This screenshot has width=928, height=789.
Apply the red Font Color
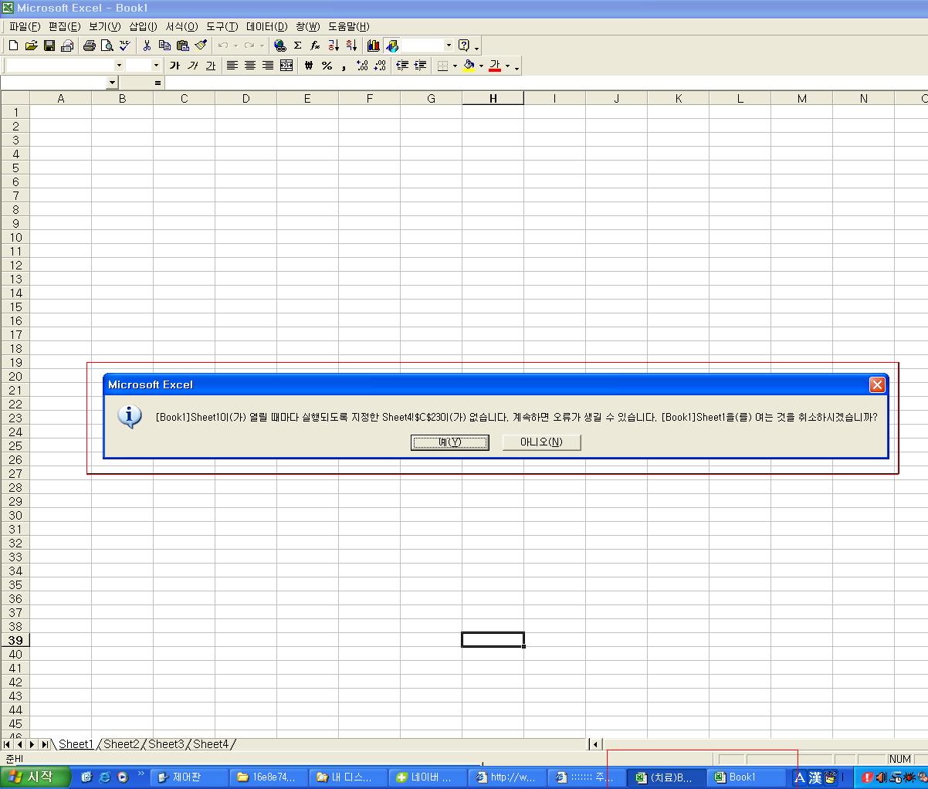tap(495, 66)
